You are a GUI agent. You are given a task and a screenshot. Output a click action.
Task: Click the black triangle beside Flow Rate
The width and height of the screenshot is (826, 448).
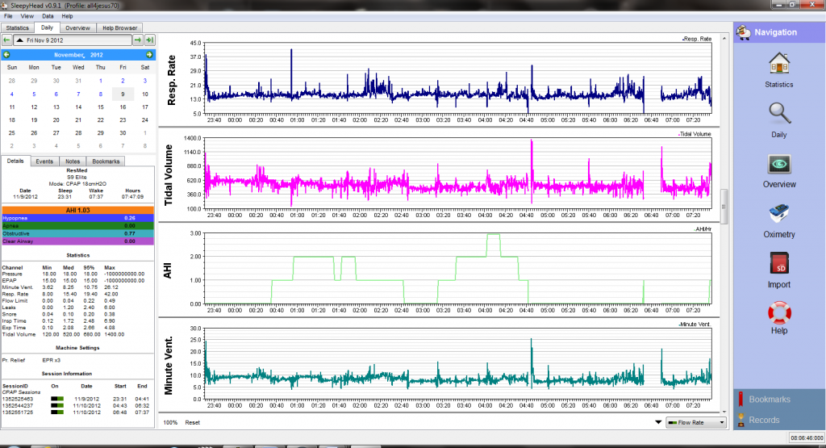(658, 422)
